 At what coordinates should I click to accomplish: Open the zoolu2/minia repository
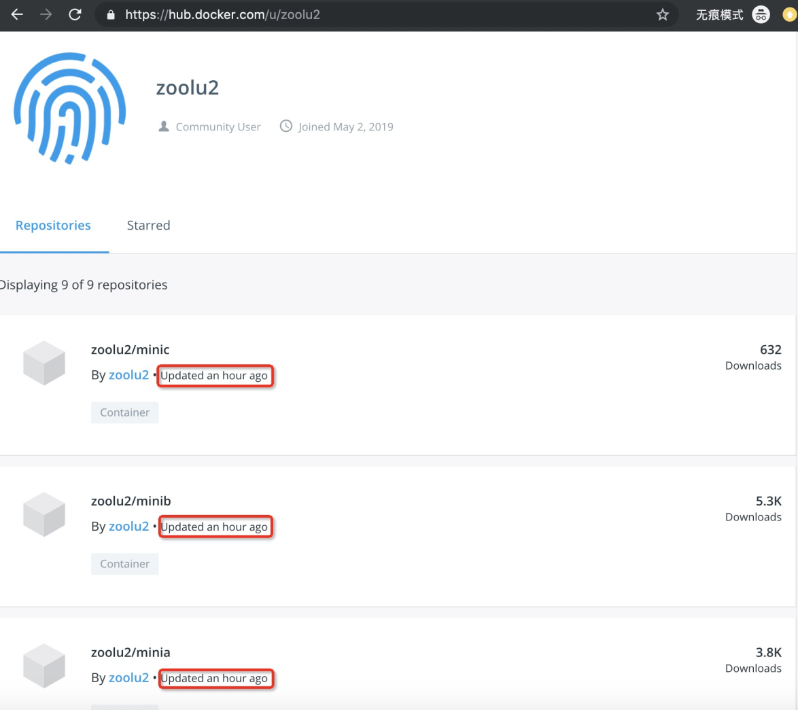pos(131,652)
